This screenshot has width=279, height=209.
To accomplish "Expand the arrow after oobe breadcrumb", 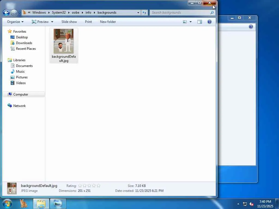I will point(82,13).
